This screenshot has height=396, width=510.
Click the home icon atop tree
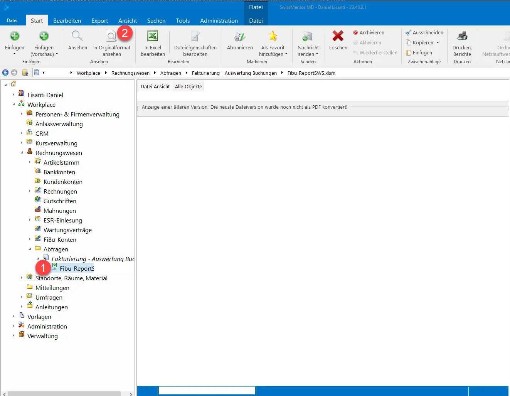13,84
